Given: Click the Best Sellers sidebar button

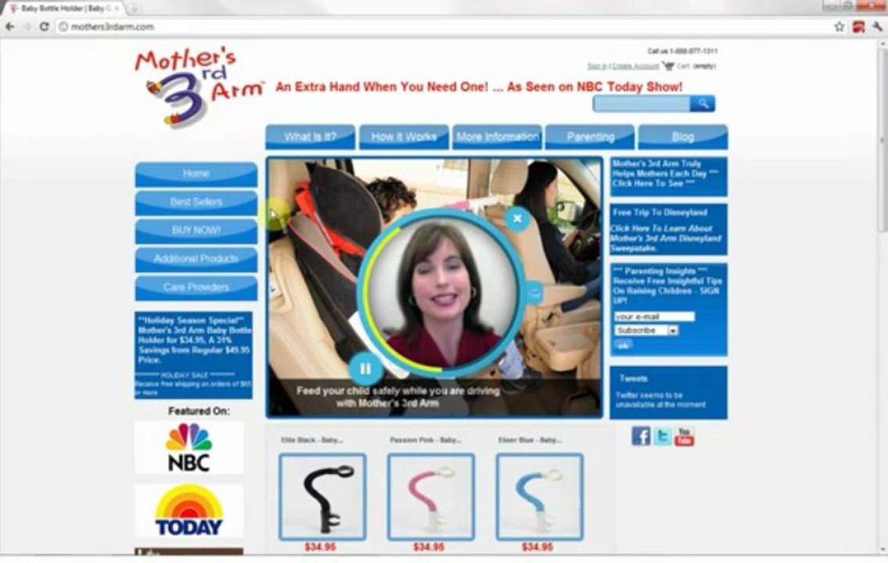Looking at the screenshot, I should pyautogui.click(x=196, y=202).
